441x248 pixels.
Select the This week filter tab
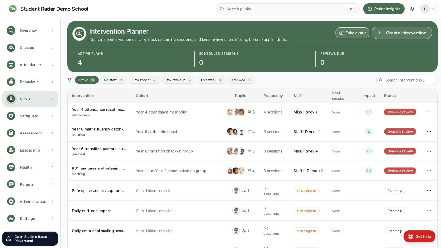click(x=211, y=80)
